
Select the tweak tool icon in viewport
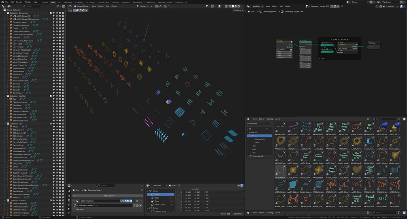click(70, 11)
